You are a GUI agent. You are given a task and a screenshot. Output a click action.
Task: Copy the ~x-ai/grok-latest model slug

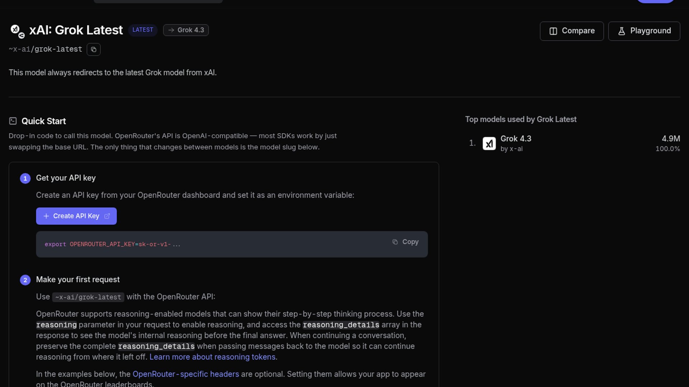93,49
